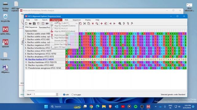The width and height of the screenshot is (197, 110).
Task: Select row 7 Bacillus cereus ATCC-14579
Action: pos(45,51)
